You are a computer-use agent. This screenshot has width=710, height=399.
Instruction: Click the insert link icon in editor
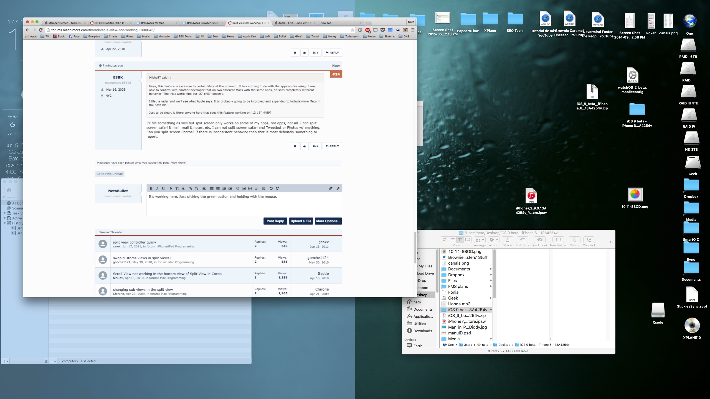click(191, 188)
